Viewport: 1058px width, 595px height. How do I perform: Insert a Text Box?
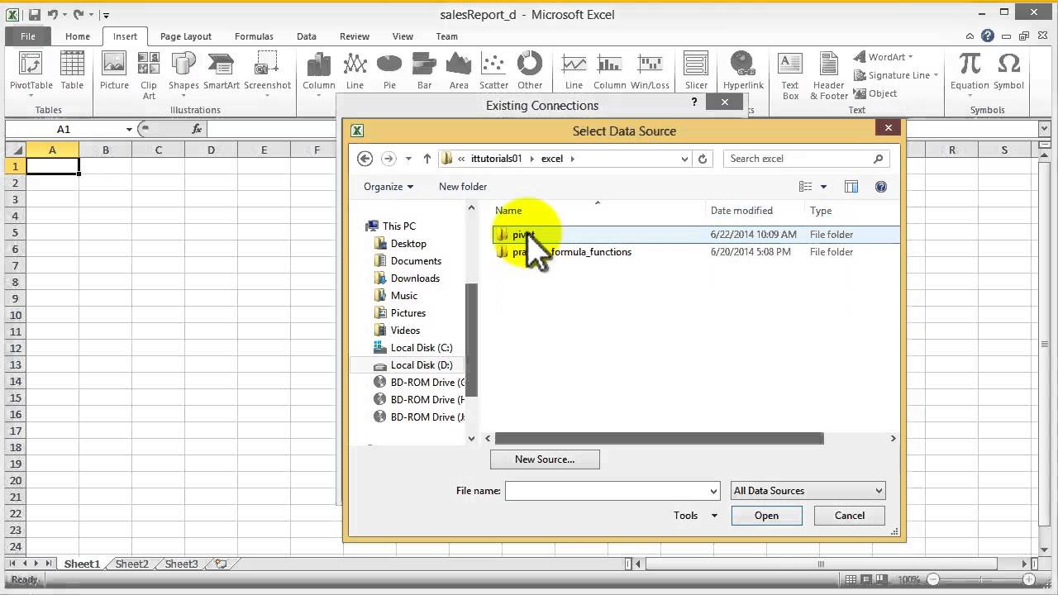[790, 76]
